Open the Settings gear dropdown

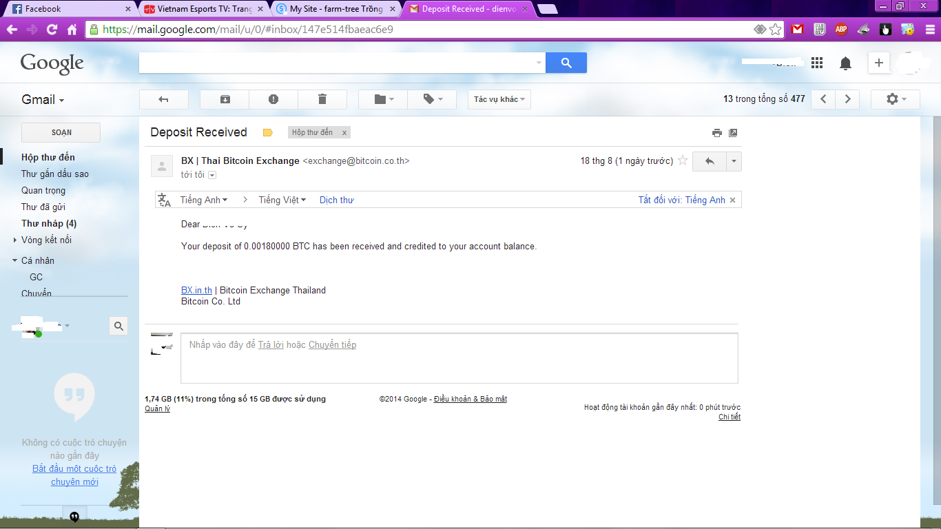(896, 99)
